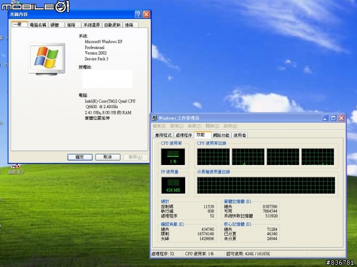Viewport: 357px width, 267px height.
Task: Click status bar "認可使用: 424K / 16185K"
Action: coord(248,254)
